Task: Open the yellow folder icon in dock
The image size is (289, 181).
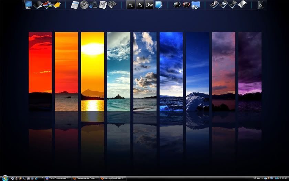Action: tap(56, 4)
